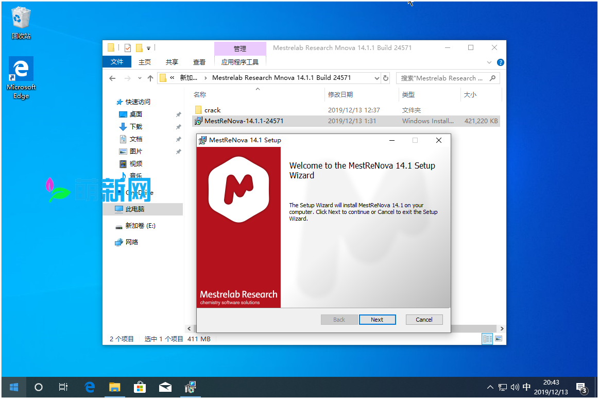Open the notification action center
599x399 pixels.
[581, 388]
